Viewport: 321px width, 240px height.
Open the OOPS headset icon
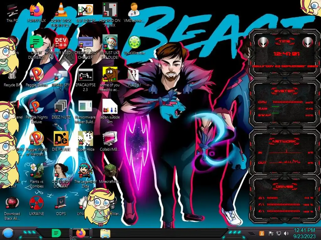[61, 203]
